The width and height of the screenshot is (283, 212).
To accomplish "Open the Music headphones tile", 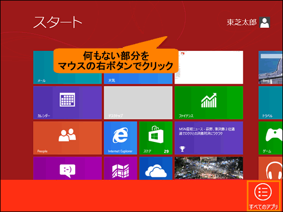I will point(271,168).
